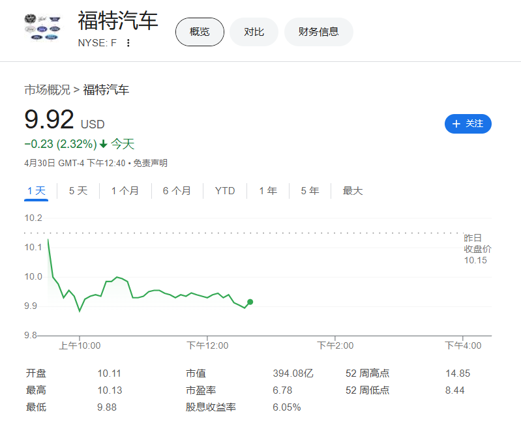Click the plus 关注 follow button
Image resolution: width=521 pixels, height=423 pixels.
[x=468, y=124]
